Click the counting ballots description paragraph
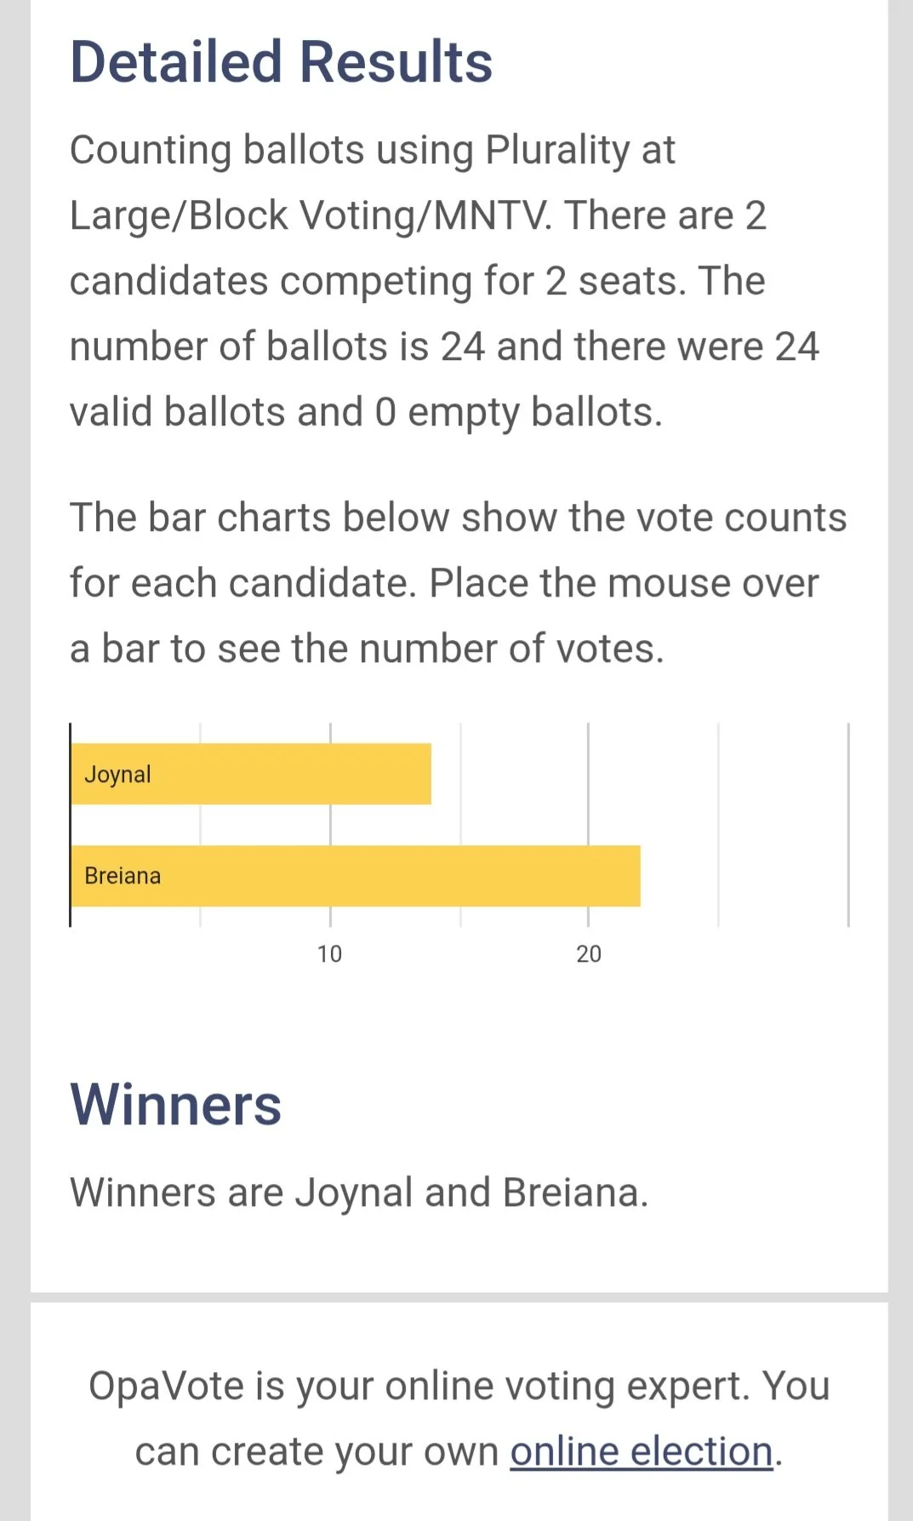The width and height of the screenshot is (913, 1521). click(444, 281)
